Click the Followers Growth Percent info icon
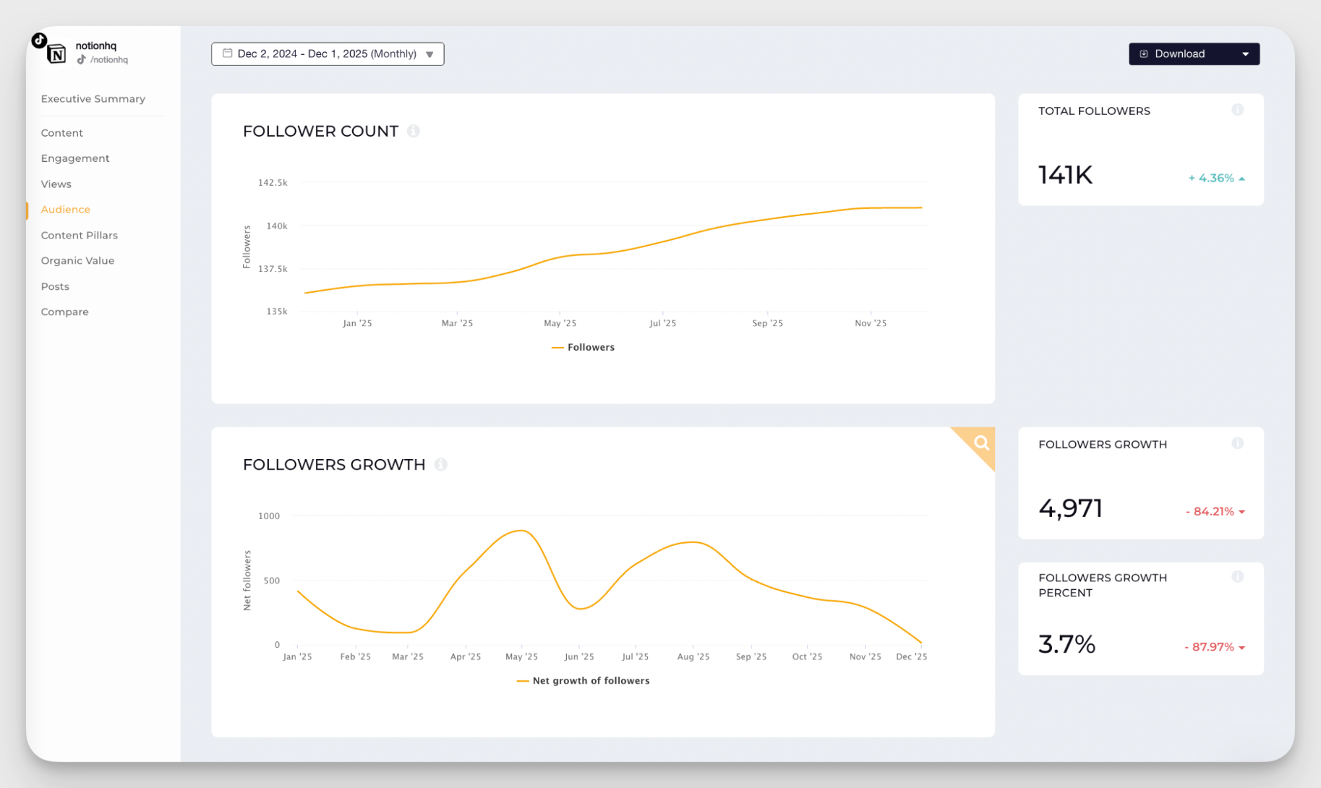This screenshot has width=1321, height=788. pyautogui.click(x=1238, y=577)
